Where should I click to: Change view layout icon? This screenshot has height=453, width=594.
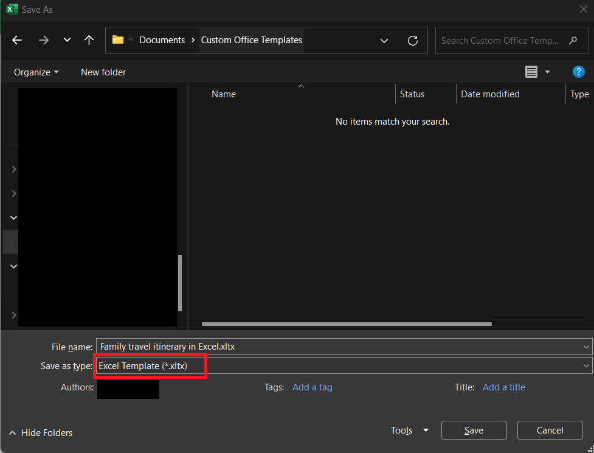click(x=531, y=72)
